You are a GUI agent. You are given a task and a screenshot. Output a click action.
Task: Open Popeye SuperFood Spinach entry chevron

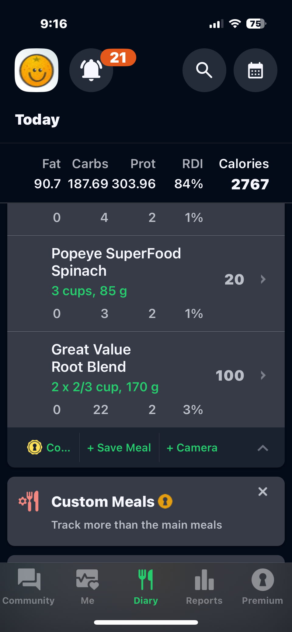tap(263, 279)
